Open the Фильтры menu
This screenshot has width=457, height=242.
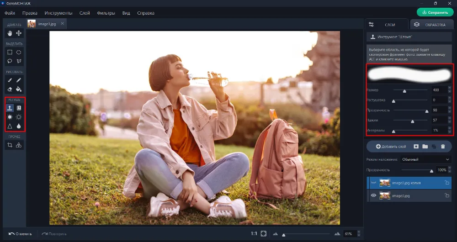pyautogui.click(x=106, y=13)
